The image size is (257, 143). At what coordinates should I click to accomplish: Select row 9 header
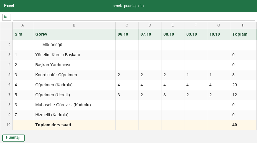coord(6,115)
